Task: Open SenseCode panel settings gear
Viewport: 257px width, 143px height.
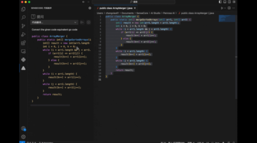Action: pos(90,8)
